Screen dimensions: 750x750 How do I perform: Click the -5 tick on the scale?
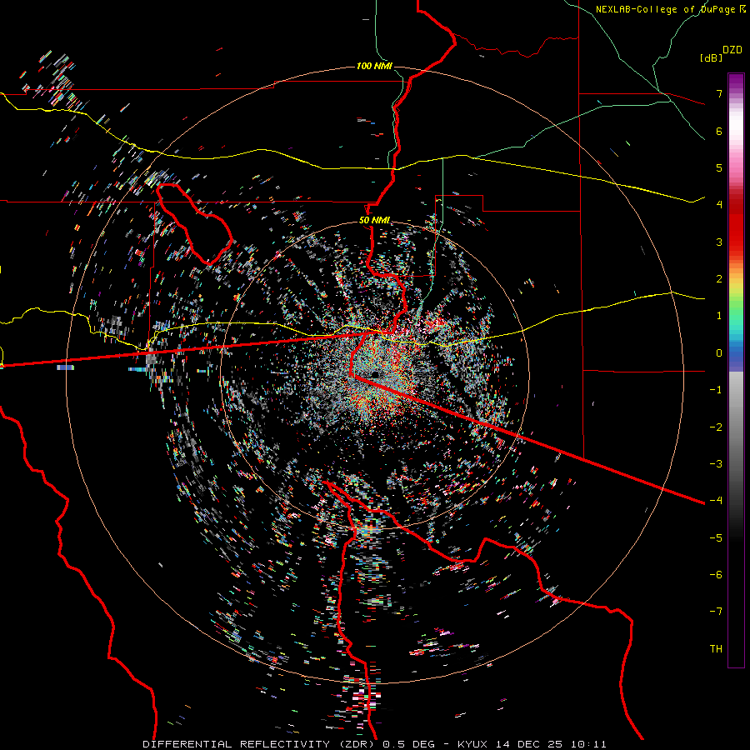point(716,538)
